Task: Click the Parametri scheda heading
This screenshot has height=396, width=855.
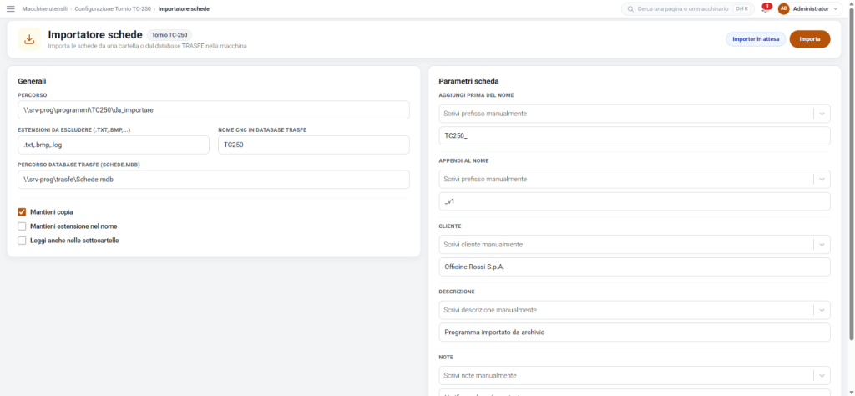Action: tap(468, 81)
